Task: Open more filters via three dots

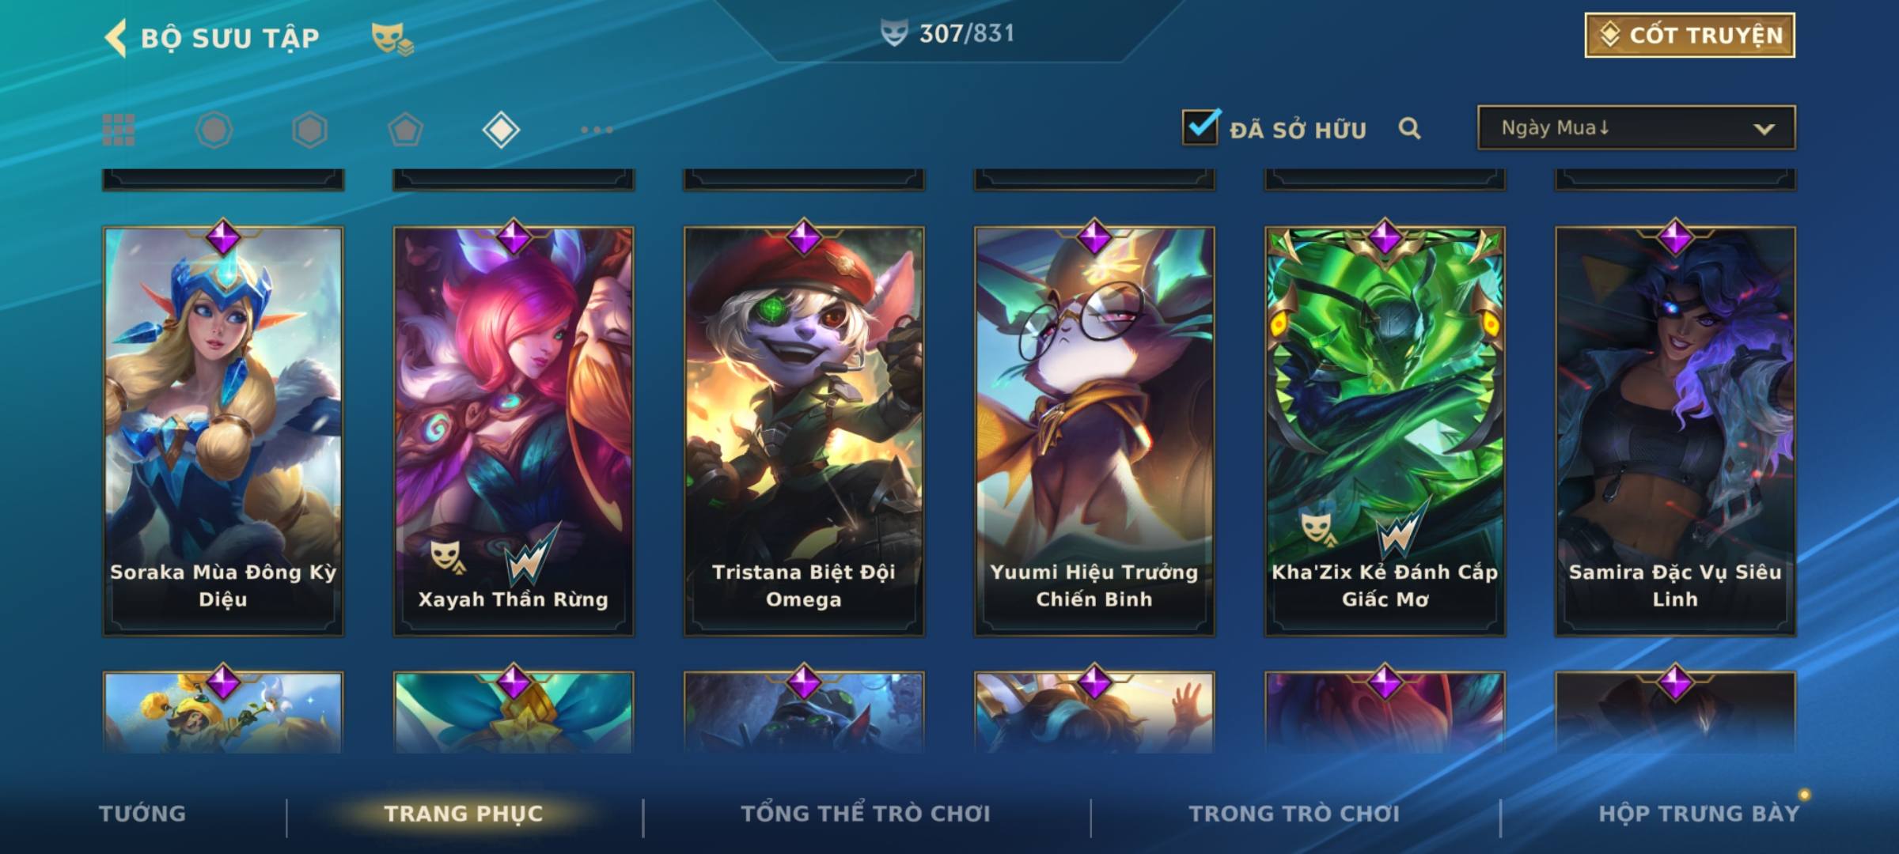Action: [x=597, y=130]
